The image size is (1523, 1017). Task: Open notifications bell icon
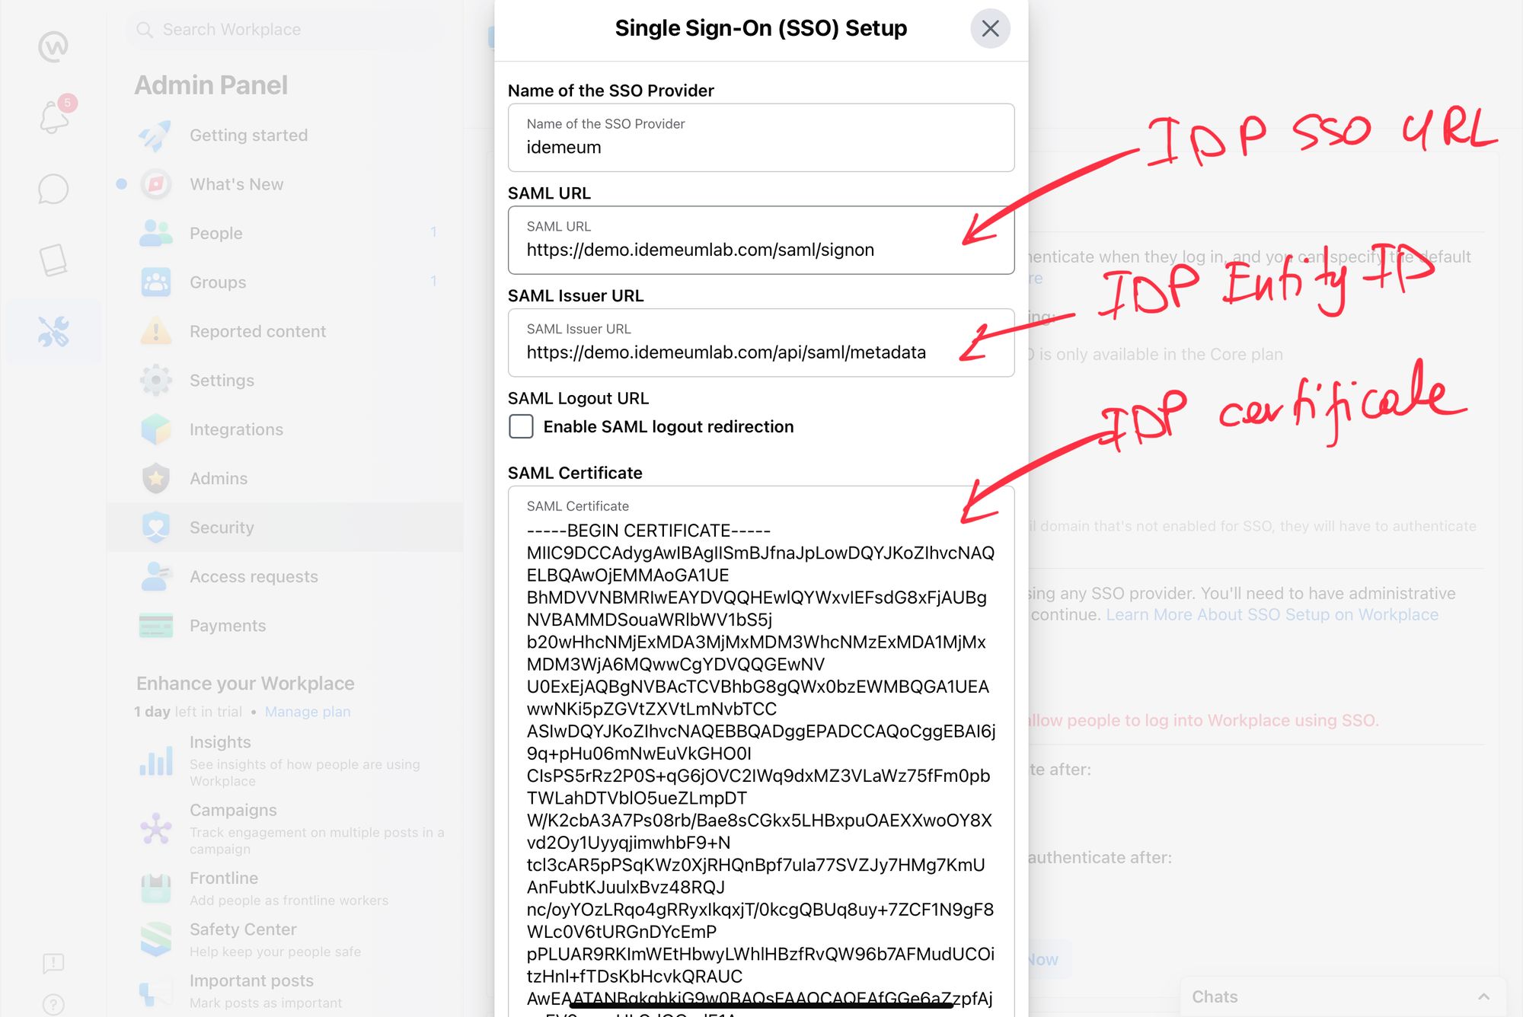pos(53,117)
